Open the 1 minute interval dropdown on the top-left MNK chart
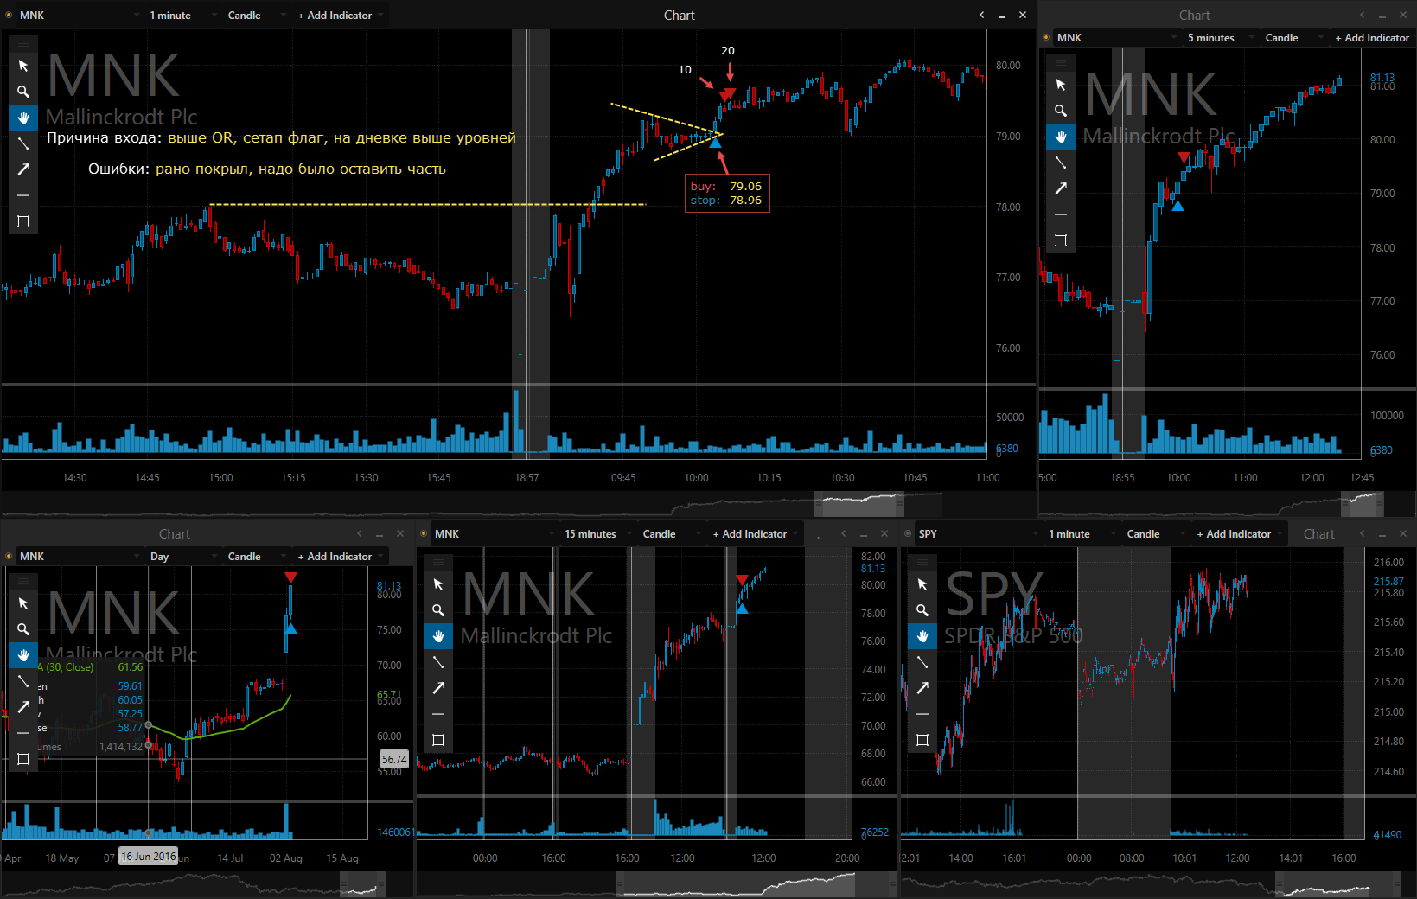Viewport: 1417px width, 899px height. [x=182, y=16]
